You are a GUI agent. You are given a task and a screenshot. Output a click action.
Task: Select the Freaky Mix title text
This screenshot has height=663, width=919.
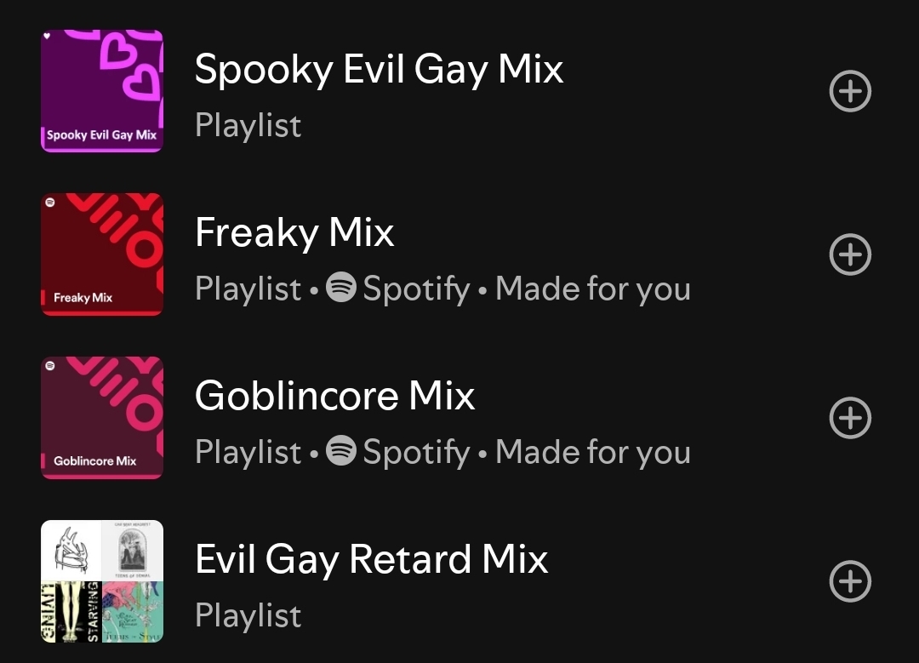pos(294,232)
